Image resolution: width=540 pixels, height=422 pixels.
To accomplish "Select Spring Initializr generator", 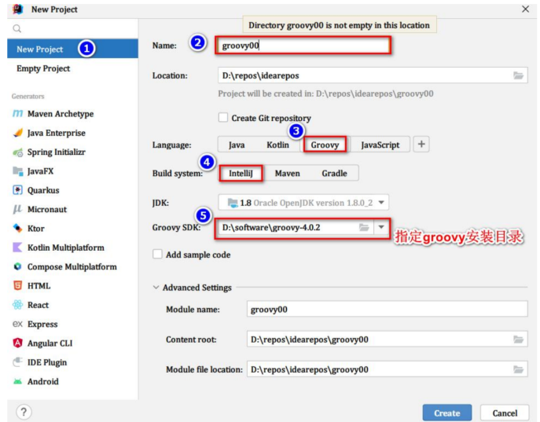I will (49, 152).
